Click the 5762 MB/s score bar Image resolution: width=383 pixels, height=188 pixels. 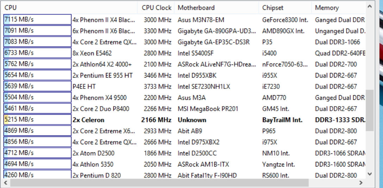tap(37, 64)
